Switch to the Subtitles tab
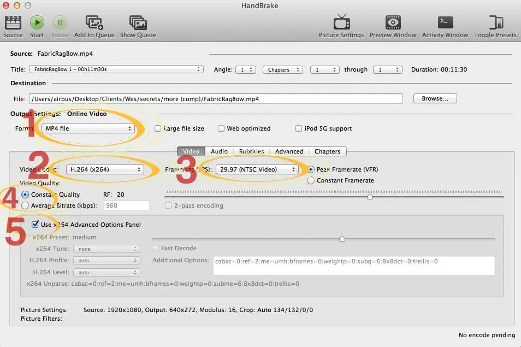 coord(252,151)
